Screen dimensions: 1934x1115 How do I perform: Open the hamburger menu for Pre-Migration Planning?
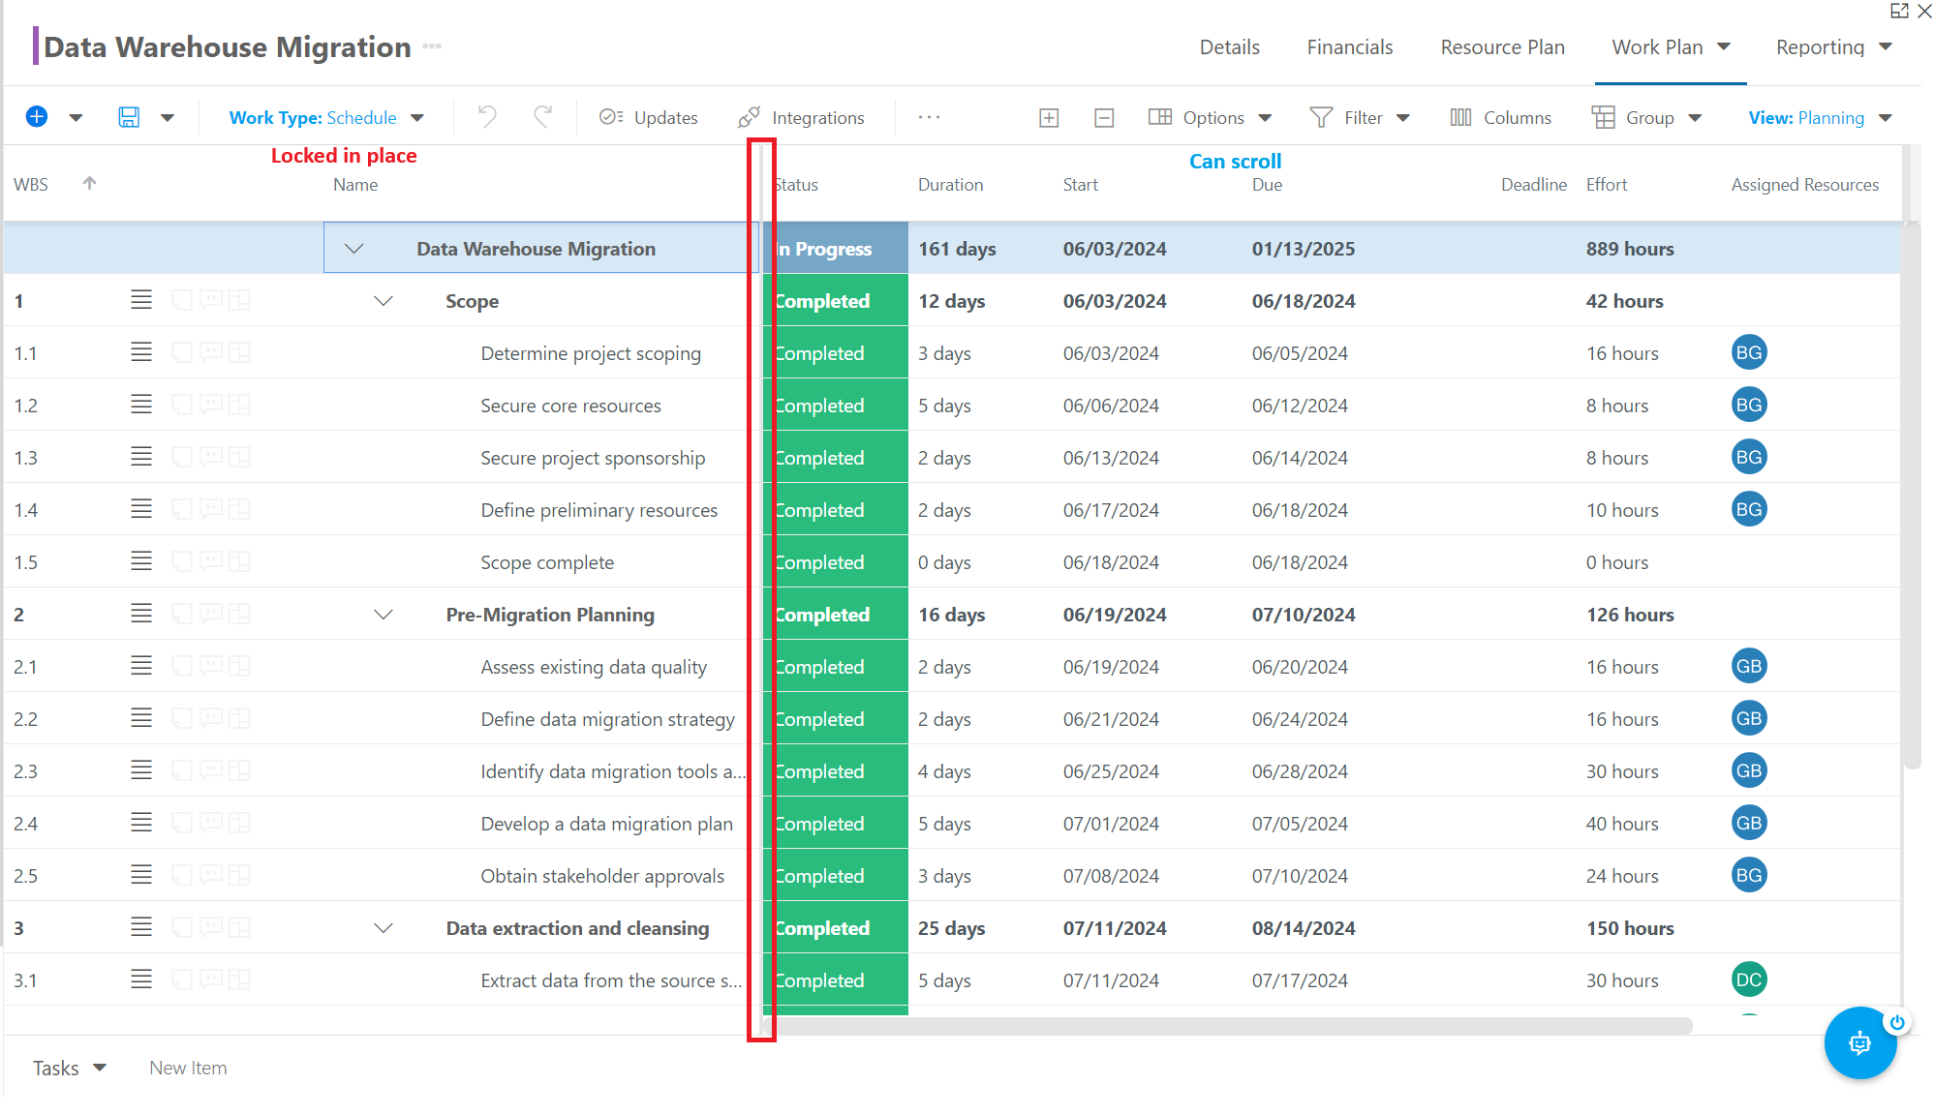[x=141, y=614]
